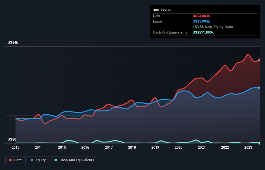The height and width of the screenshot is (170, 265).
Task: Click the 2016 x-axis label
Action: pyautogui.click(x=85, y=147)
